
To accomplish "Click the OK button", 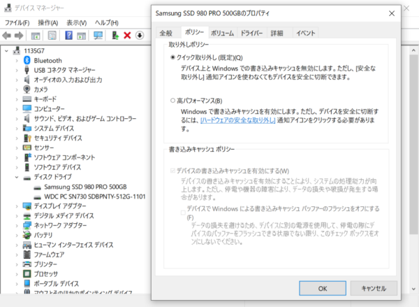I will coord(323,288).
